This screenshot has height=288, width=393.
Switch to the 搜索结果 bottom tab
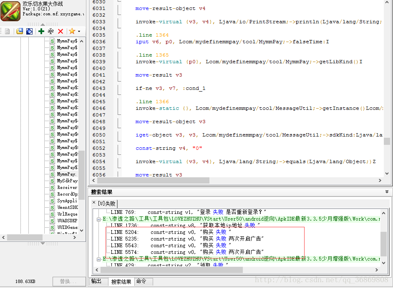[x=121, y=282]
